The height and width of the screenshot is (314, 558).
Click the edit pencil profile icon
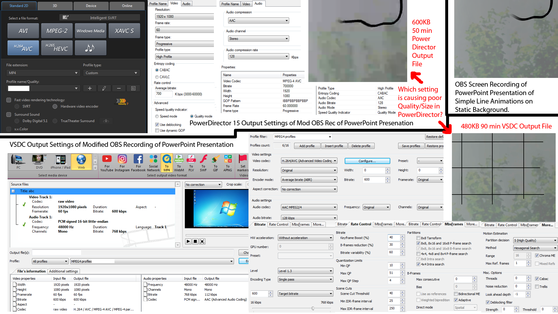pos(104,88)
